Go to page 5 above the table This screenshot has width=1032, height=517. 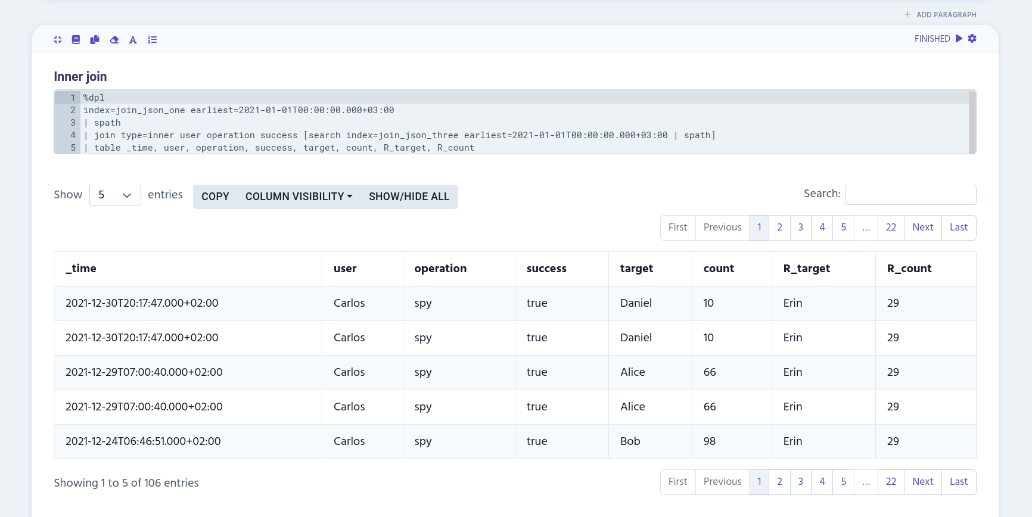point(844,228)
